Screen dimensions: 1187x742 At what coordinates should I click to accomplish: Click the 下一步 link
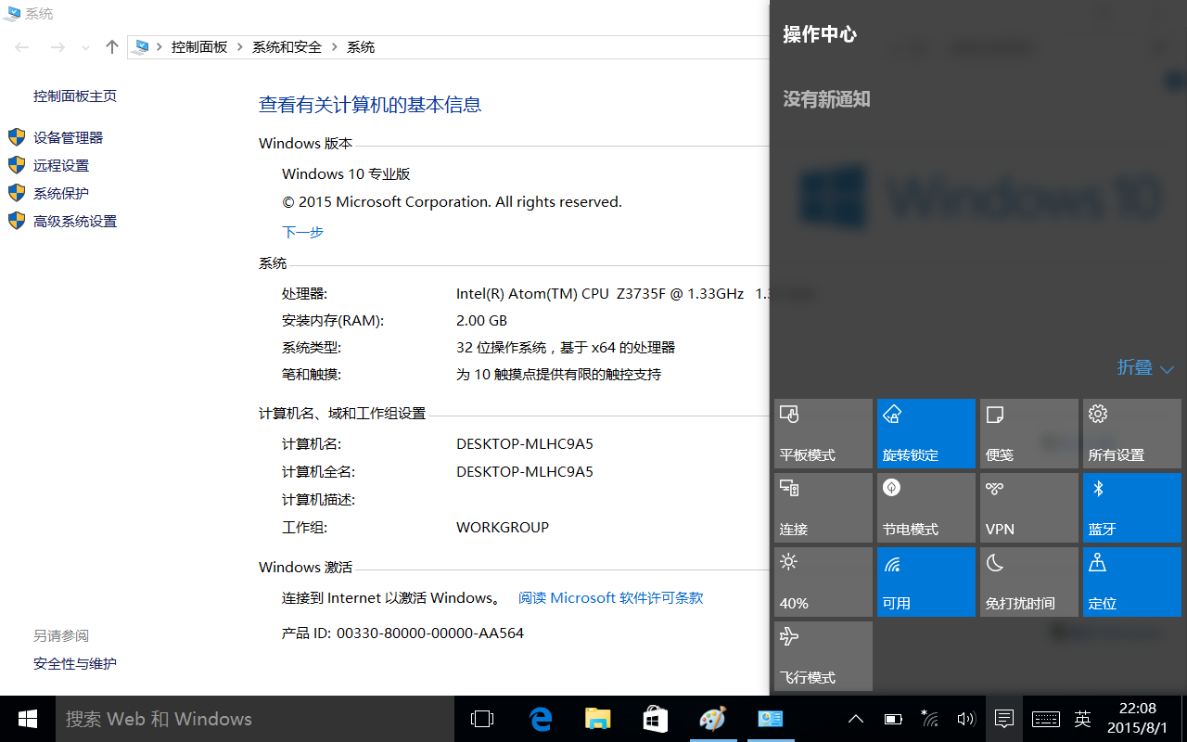303,232
